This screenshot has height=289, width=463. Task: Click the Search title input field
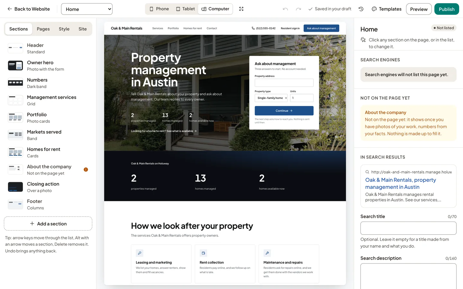pos(408,228)
